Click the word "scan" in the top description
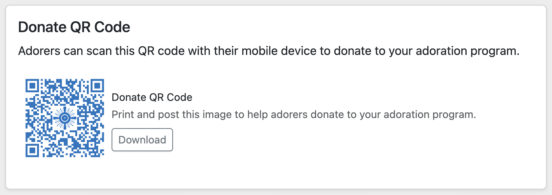 tap(97, 51)
